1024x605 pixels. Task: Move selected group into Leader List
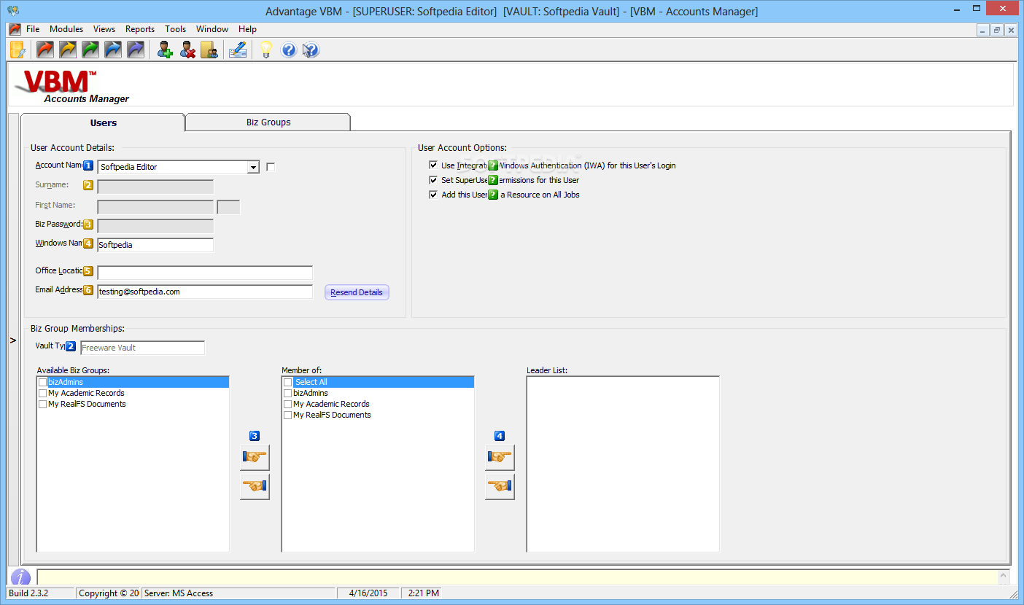(500, 458)
